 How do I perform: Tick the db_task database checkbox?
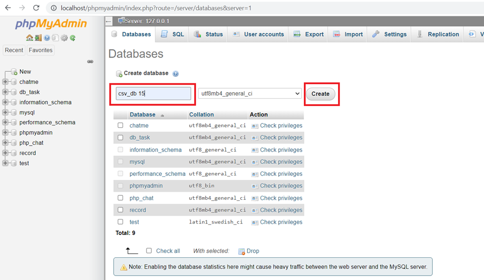click(121, 137)
